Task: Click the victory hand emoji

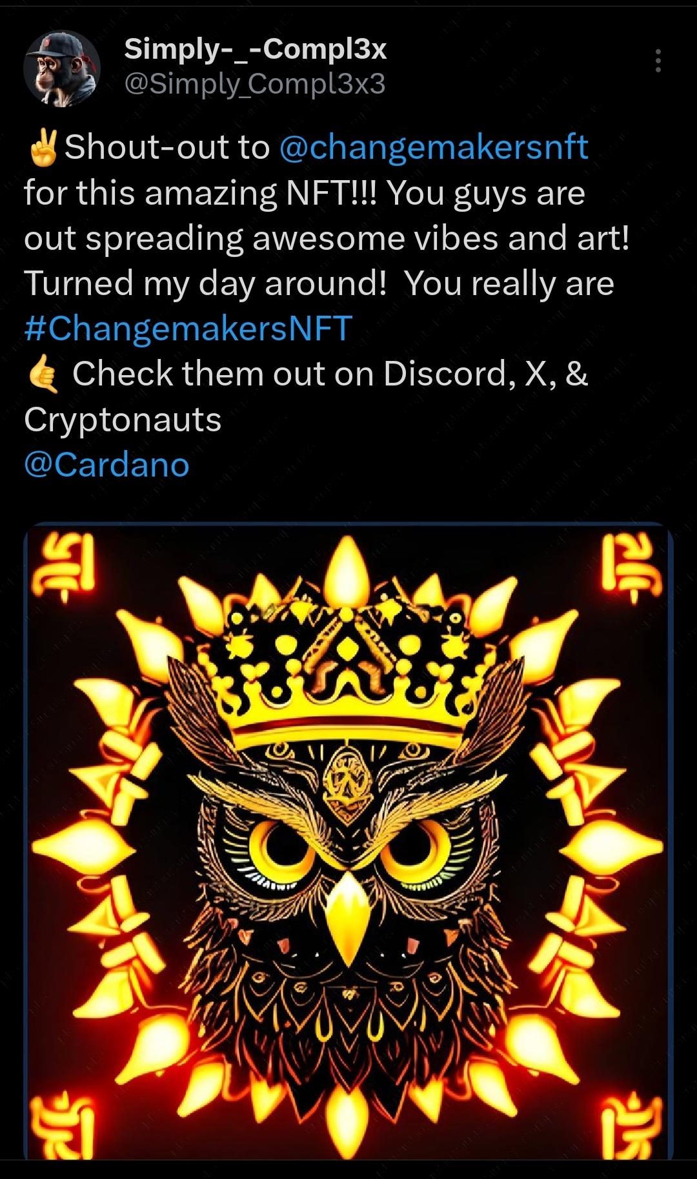Action: tap(43, 147)
